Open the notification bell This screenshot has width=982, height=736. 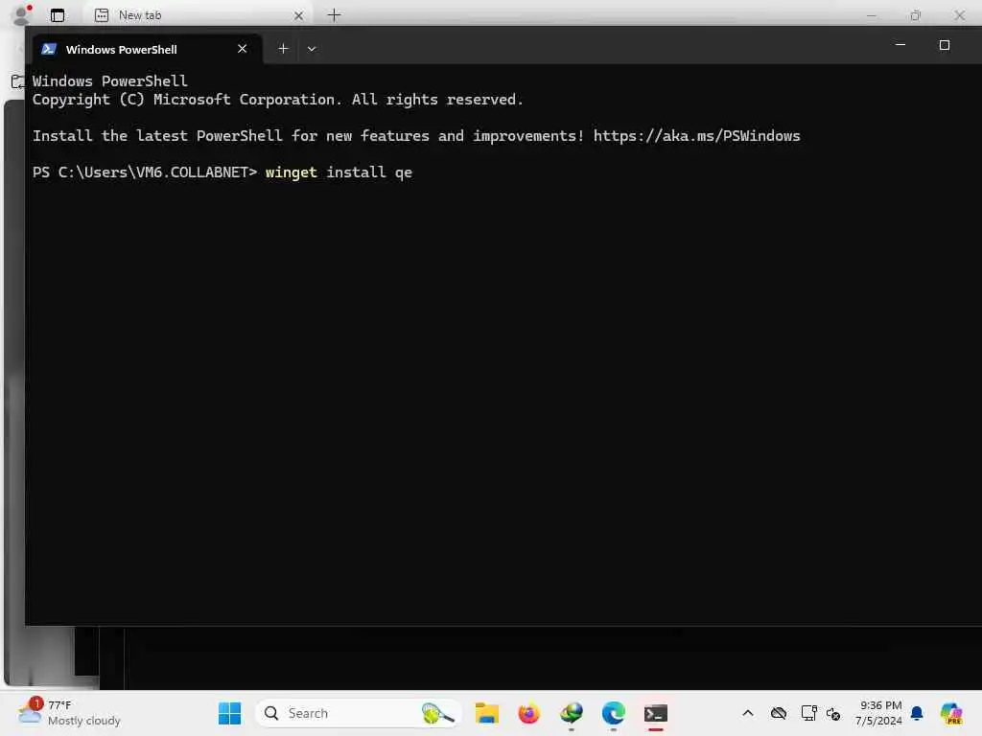[x=917, y=713]
